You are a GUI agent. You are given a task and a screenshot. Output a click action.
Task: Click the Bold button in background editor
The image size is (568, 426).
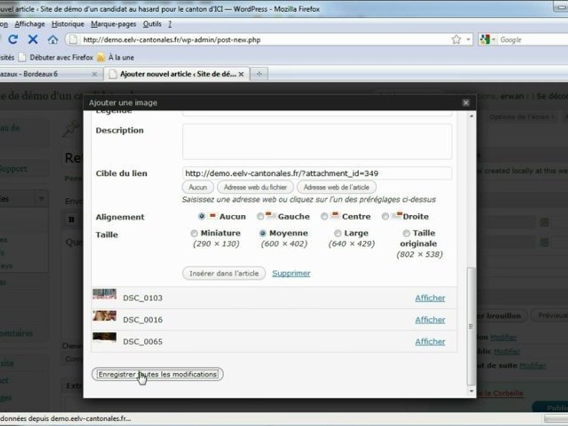[72, 220]
